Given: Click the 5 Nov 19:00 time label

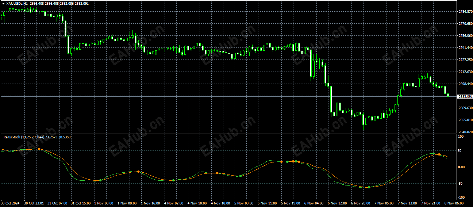Looking at the screenshot, I should click(x=291, y=203).
